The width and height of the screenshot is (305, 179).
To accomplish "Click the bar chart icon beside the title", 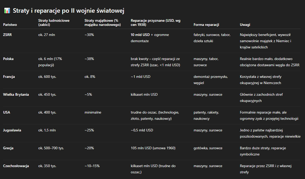I will (x=7, y=11).
